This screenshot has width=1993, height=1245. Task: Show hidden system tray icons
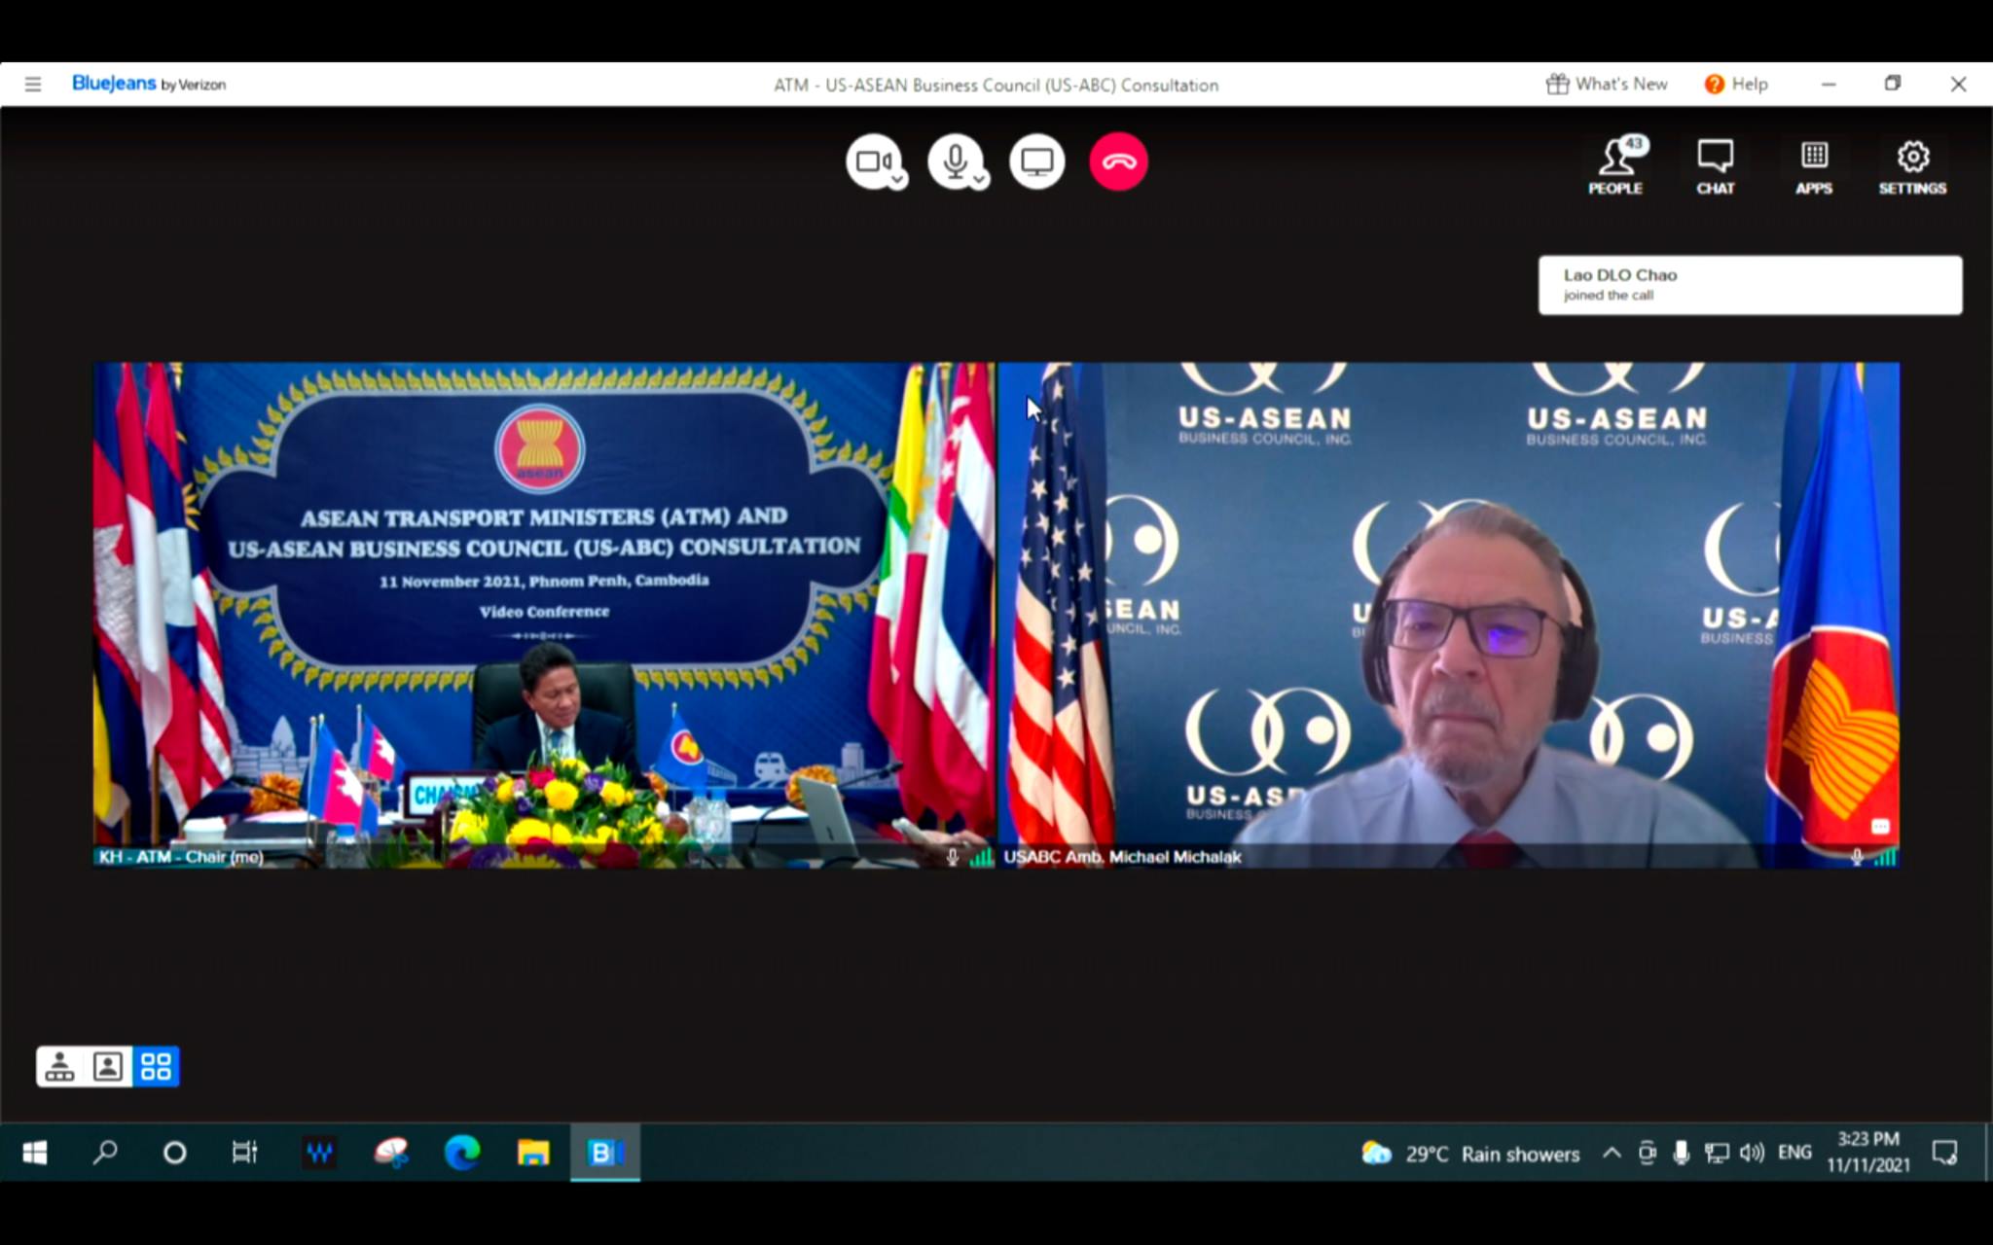(x=1612, y=1154)
